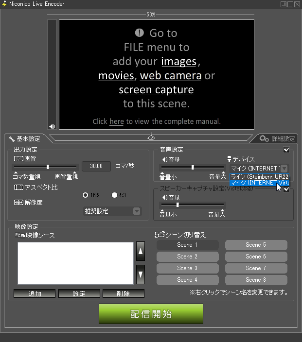
Task: Click the 映像ソース camera icon
Action: [20, 235]
